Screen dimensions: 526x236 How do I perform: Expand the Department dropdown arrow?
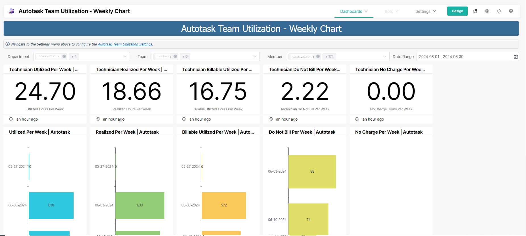coord(125,57)
